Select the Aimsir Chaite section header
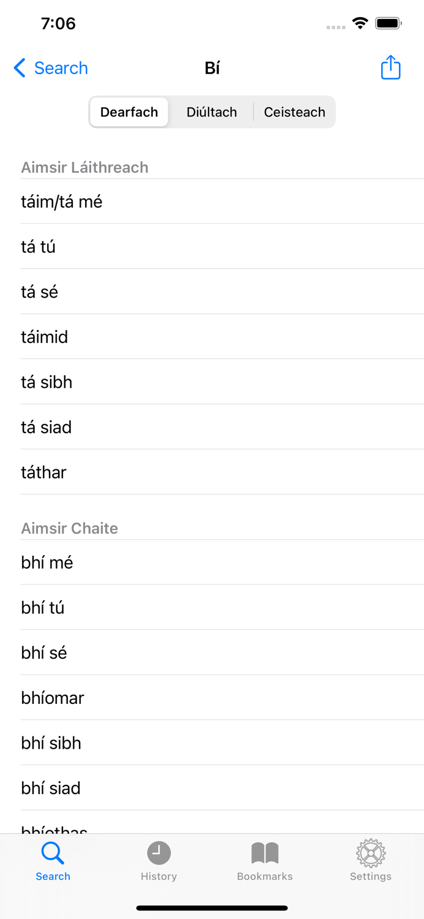 click(x=69, y=528)
